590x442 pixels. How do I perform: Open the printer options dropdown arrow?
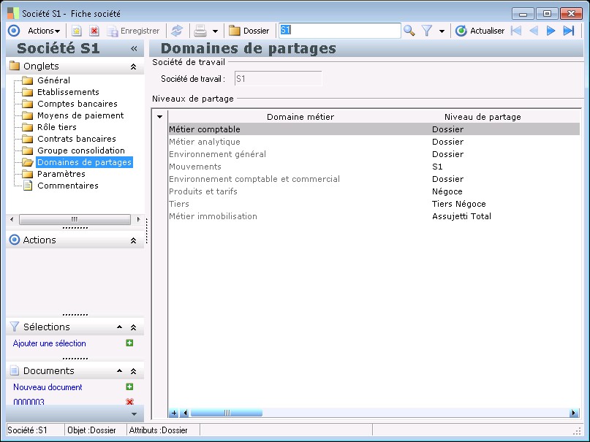(215, 31)
